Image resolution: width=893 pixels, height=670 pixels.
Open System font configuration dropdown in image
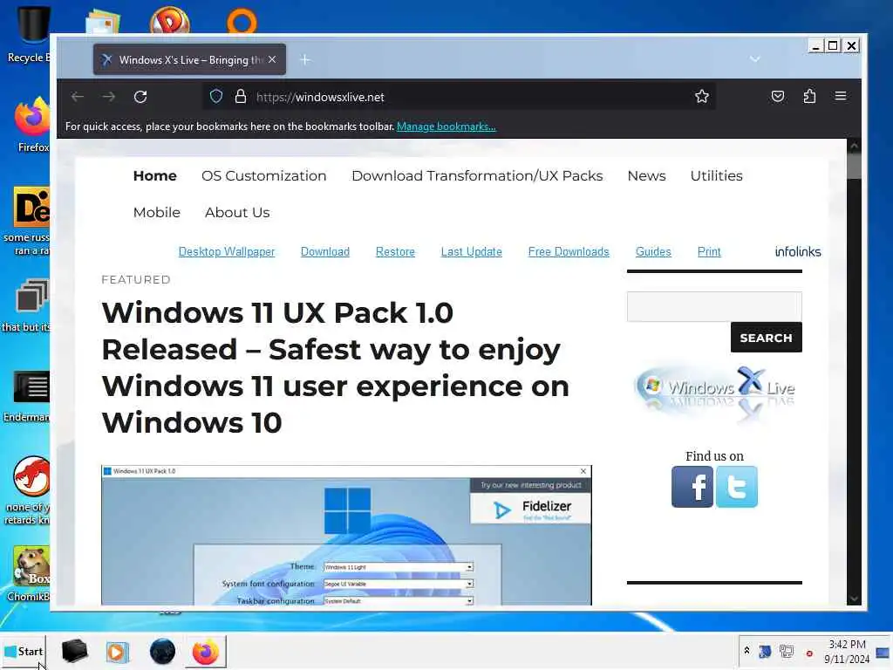pos(398,584)
